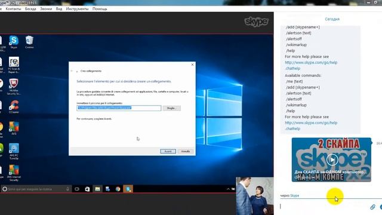Click the webcam video thumbnail

[255, 196]
